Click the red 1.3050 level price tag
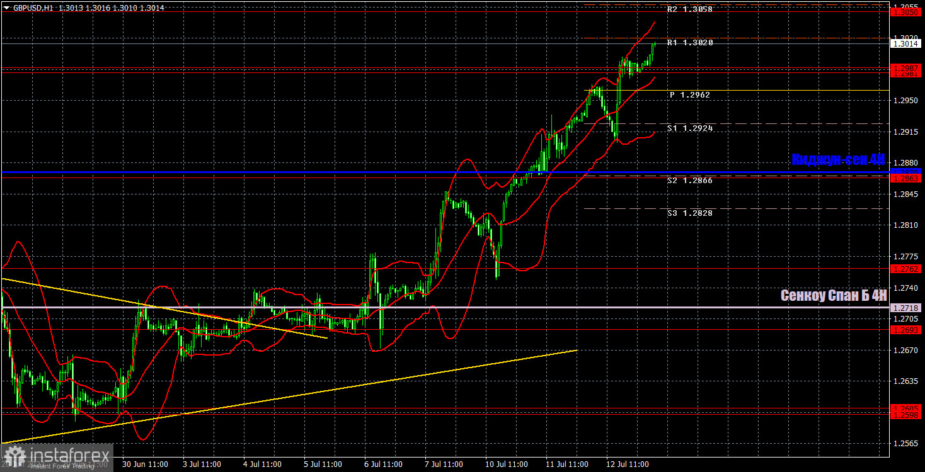Screen dimensions: 925x472 click(906, 12)
